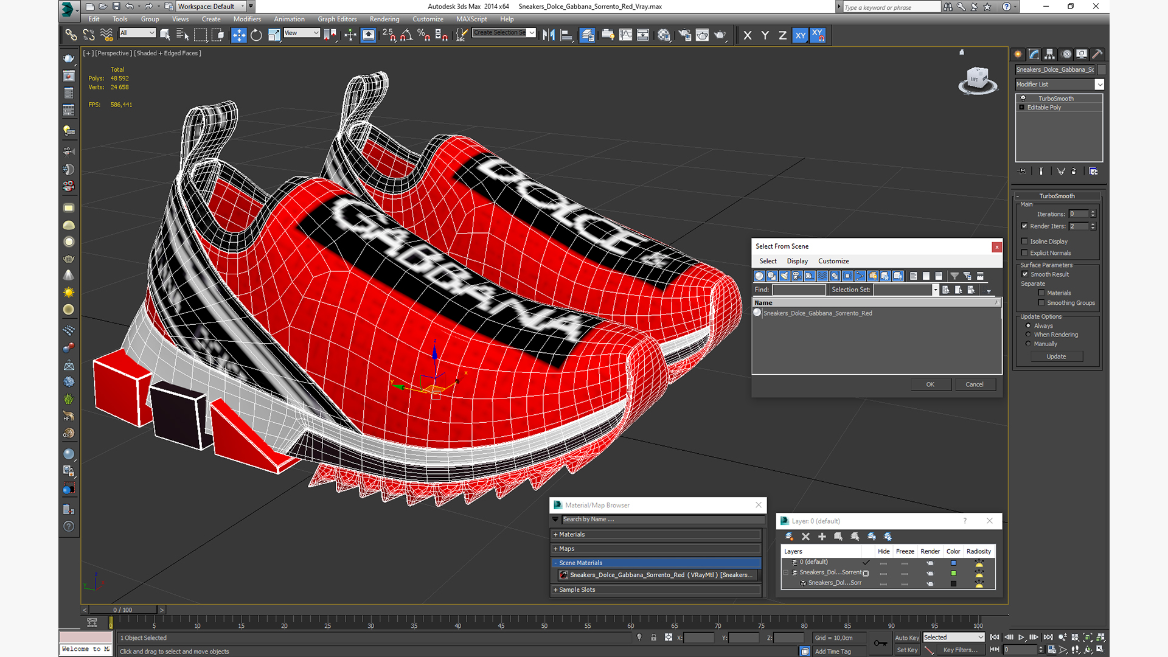
Task: Click blue color swatch of 0 (default) layer
Action: (953, 563)
